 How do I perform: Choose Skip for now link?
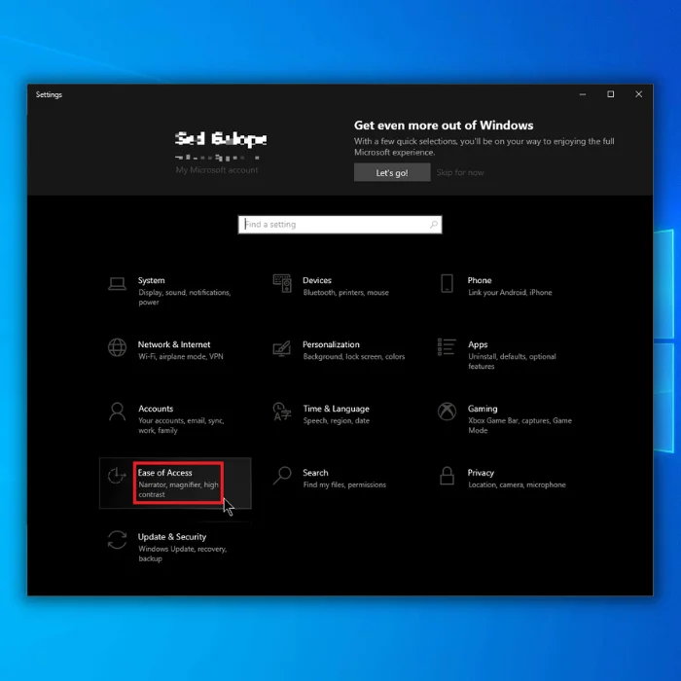click(460, 172)
